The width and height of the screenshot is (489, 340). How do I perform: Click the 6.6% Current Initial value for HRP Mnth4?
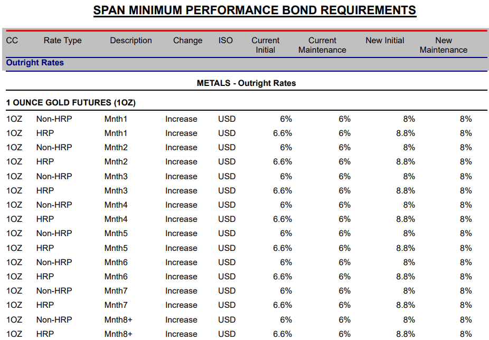282,219
